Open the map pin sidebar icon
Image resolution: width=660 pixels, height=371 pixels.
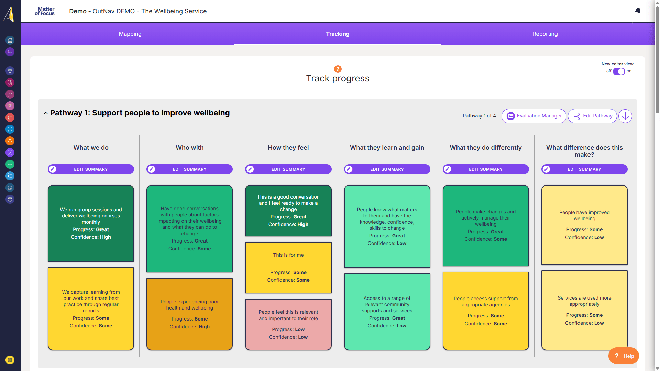coord(10,71)
